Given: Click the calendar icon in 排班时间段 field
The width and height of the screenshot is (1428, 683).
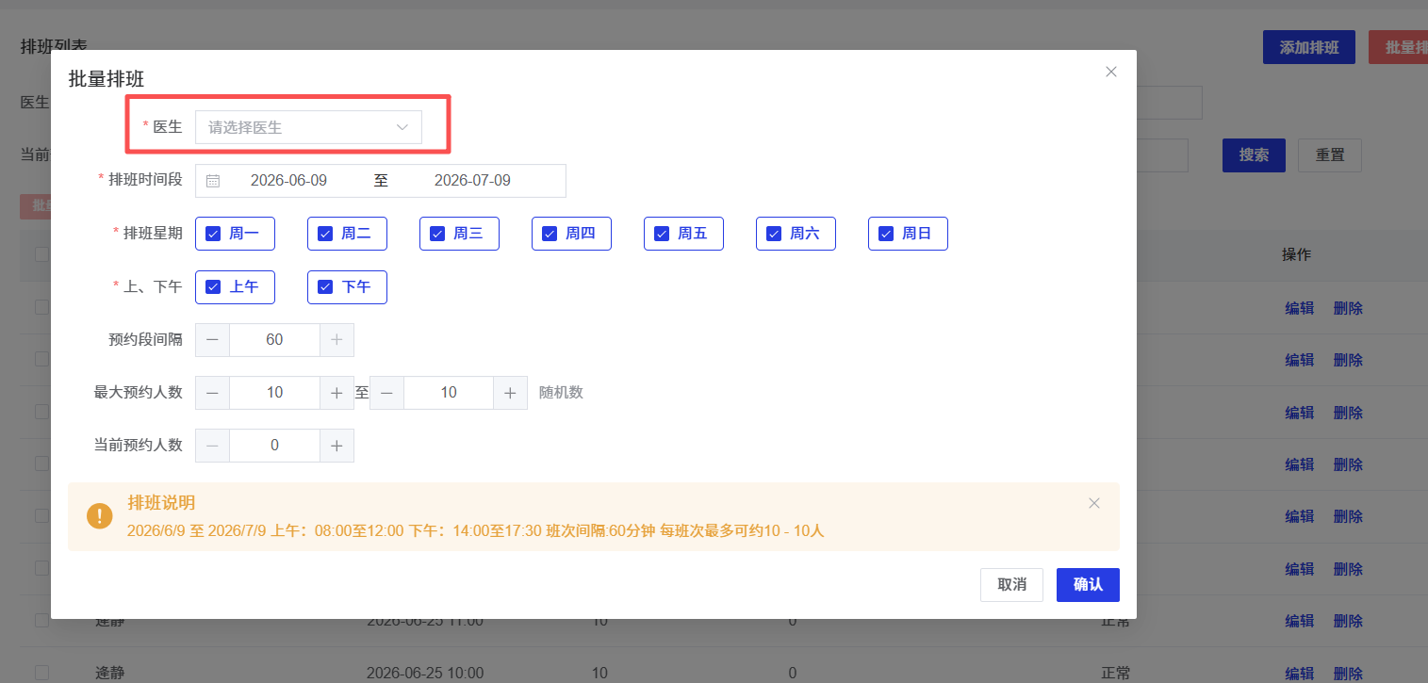Looking at the screenshot, I should click(x=213, y=181).
